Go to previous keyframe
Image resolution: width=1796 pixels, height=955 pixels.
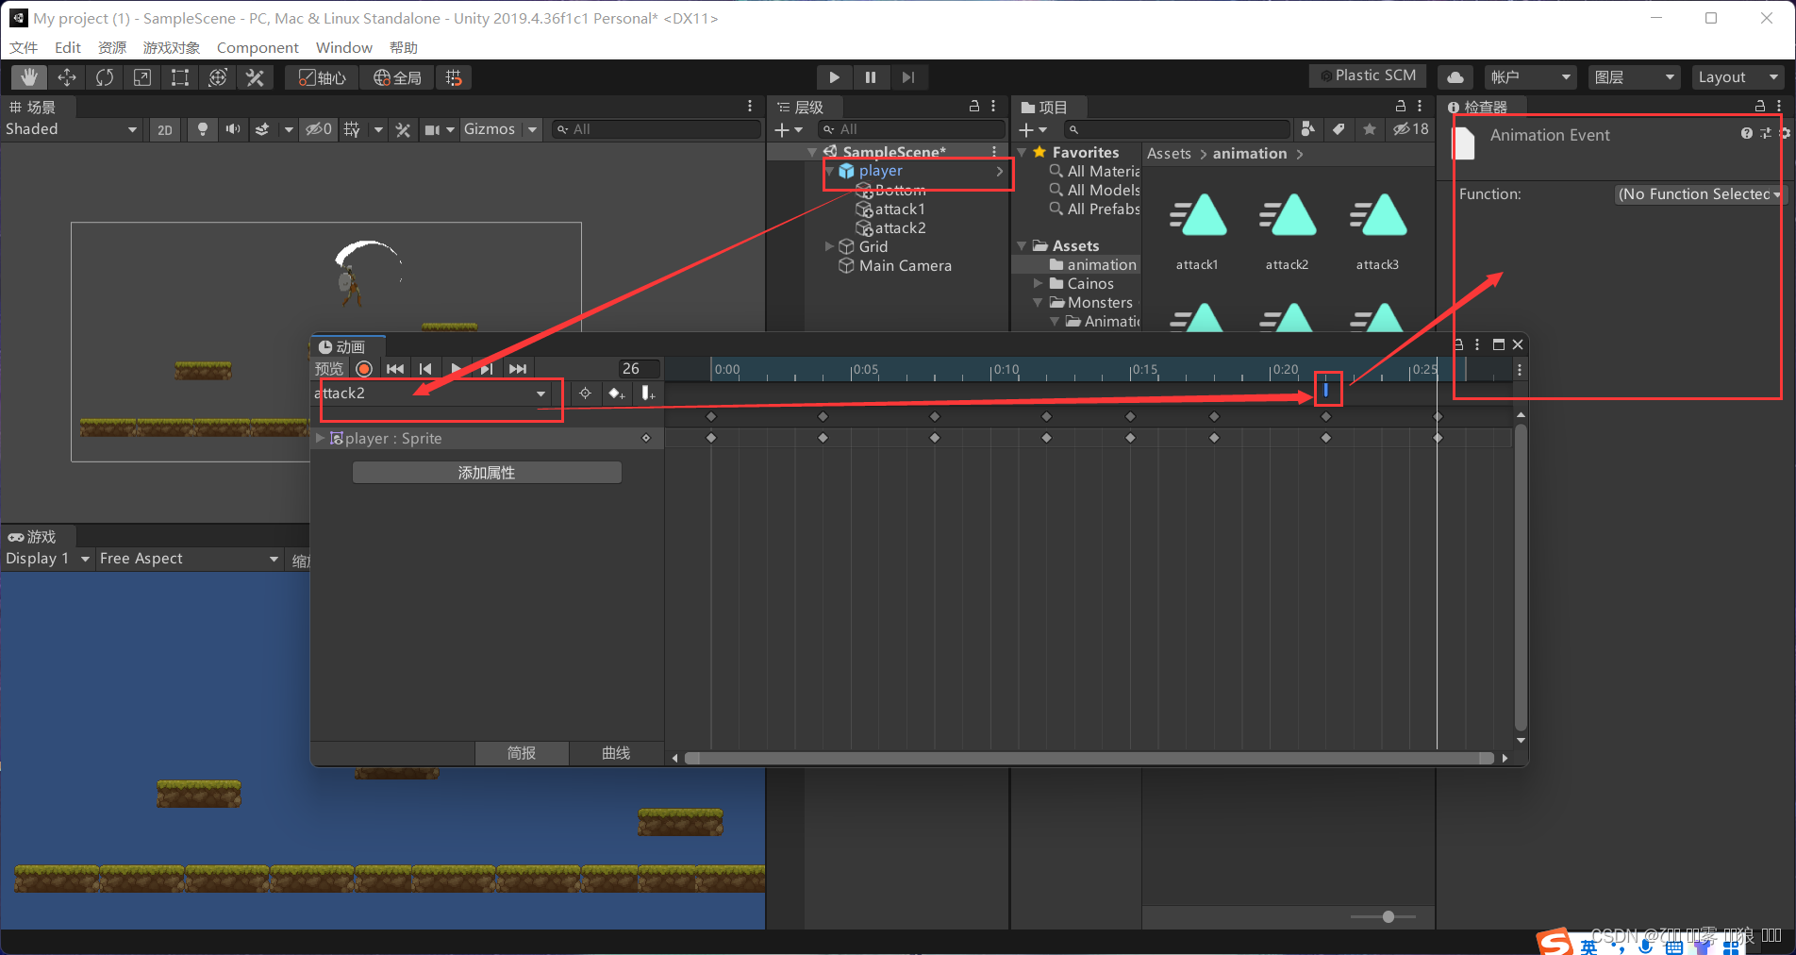pyautogui.click(x=425, y=369)
